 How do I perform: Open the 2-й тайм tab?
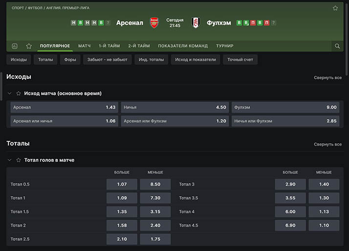click(139, 46)
